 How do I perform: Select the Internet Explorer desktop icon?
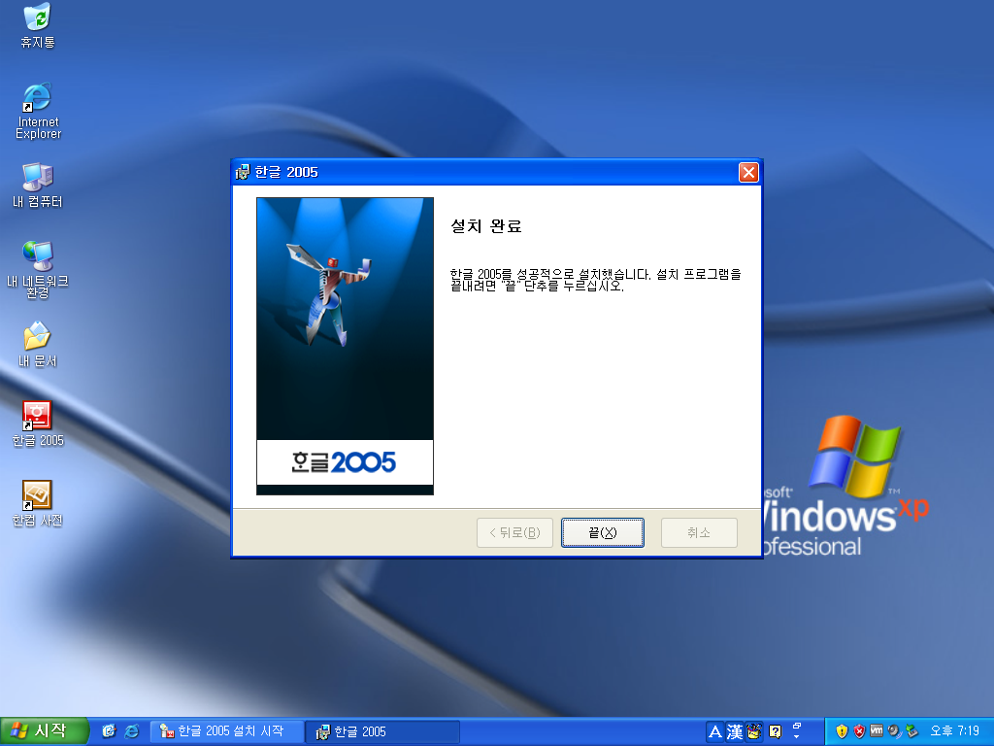[38, 111]
